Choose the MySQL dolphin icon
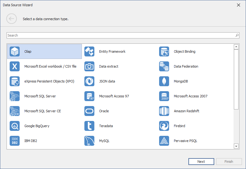 [x=89, y=141]
